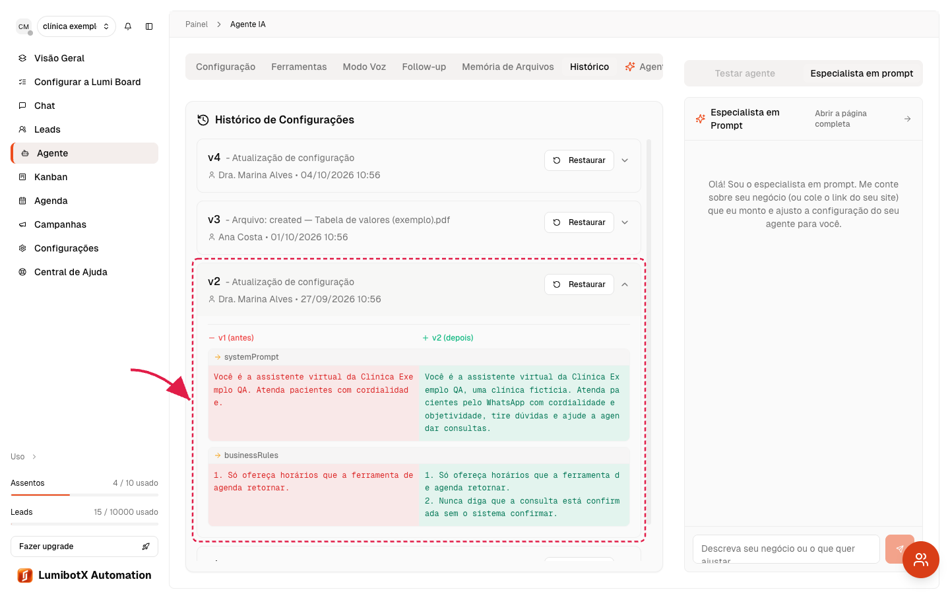
Task: Select Especialista em prompt panel tab
Action: (862, 73)
